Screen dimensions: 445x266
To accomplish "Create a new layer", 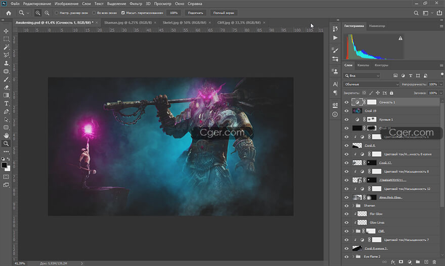I will [426, 262].
